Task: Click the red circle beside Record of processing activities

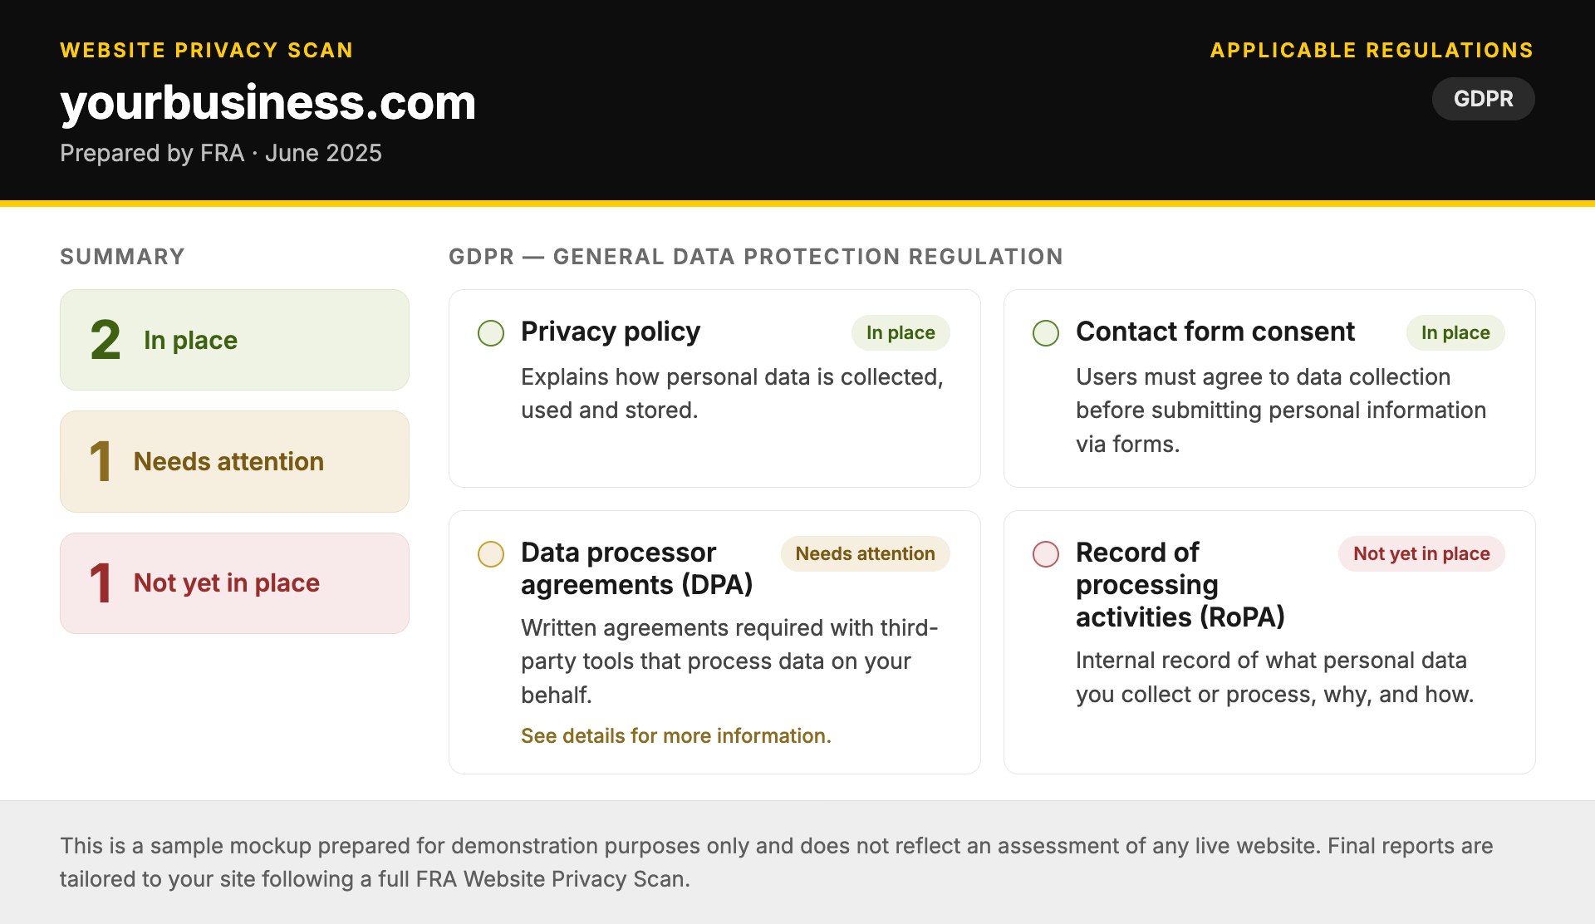Action: [1046, 554]
